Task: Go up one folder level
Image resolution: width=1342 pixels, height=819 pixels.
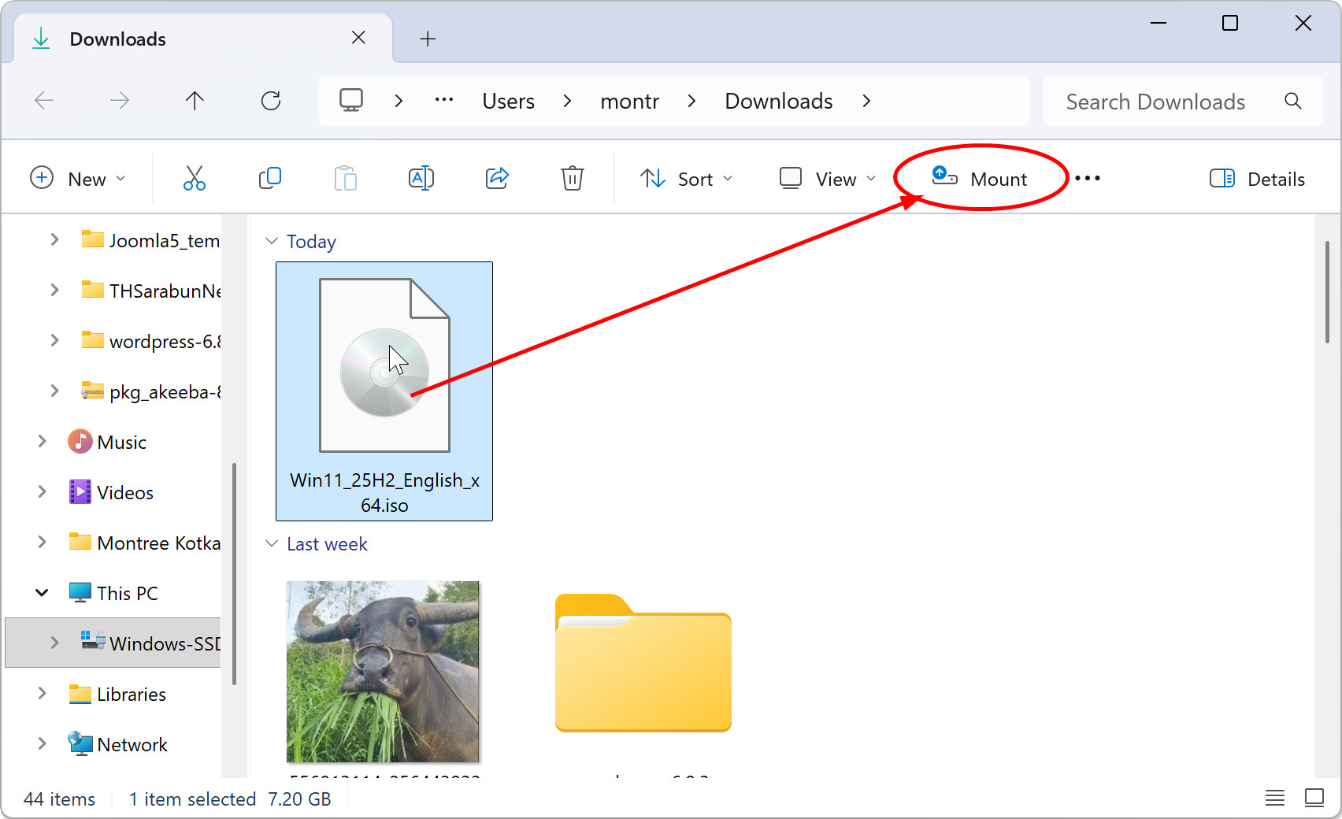Action: click(195, 100)
